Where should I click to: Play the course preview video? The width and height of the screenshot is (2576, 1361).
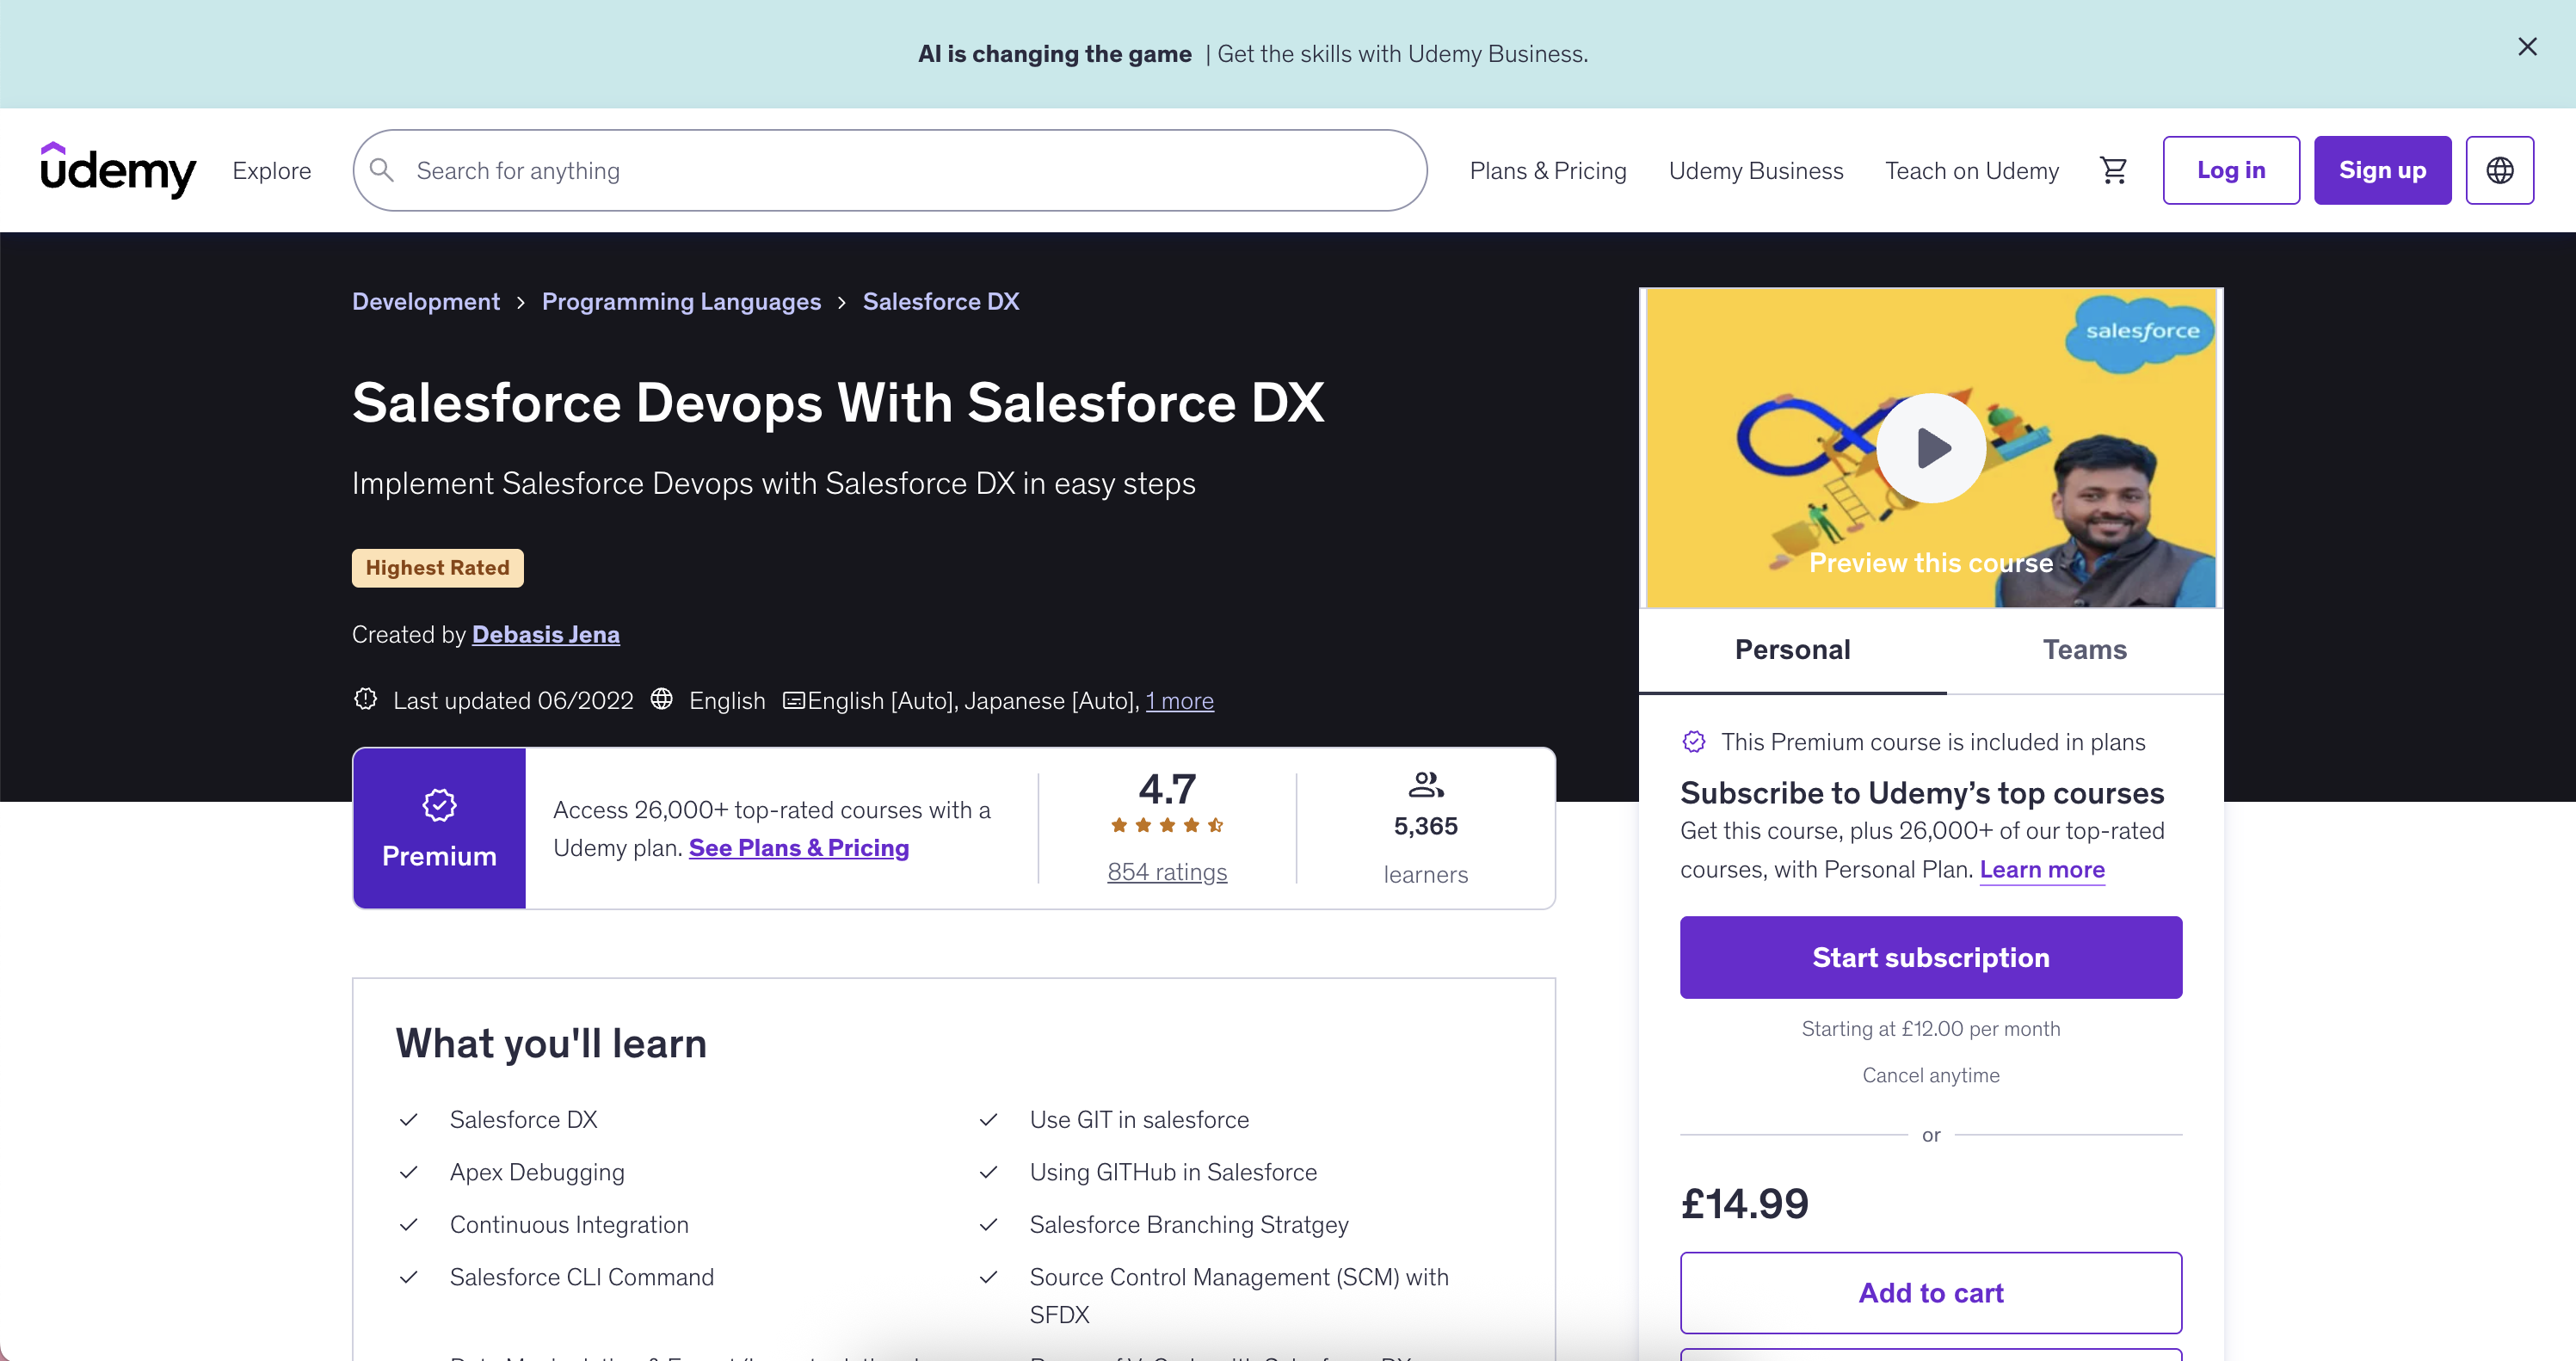point(1929,447)
